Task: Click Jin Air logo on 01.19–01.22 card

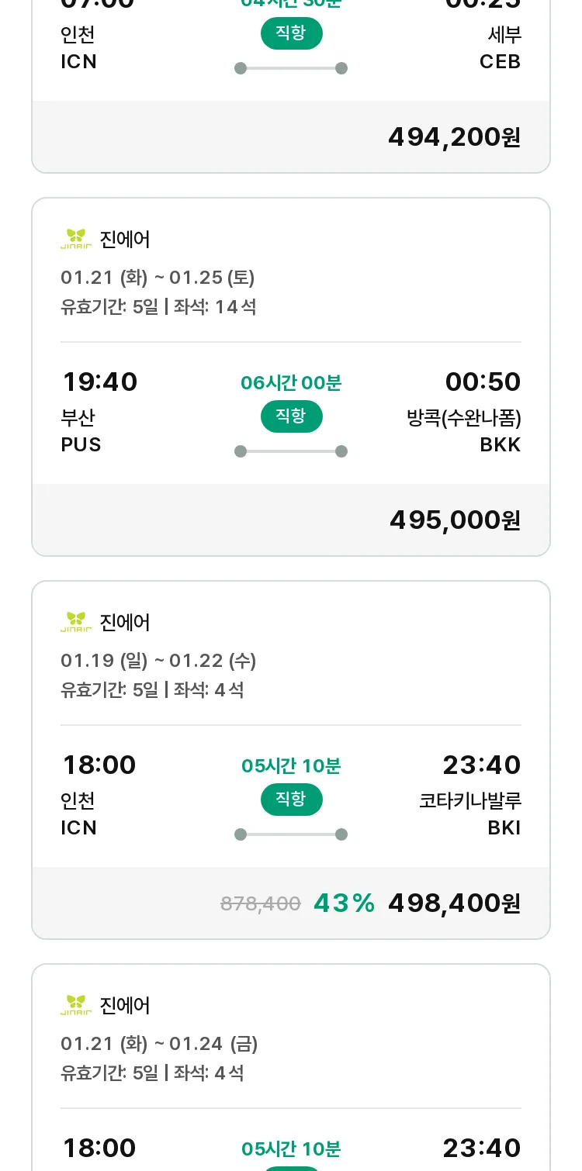Action: pos(76,622)
